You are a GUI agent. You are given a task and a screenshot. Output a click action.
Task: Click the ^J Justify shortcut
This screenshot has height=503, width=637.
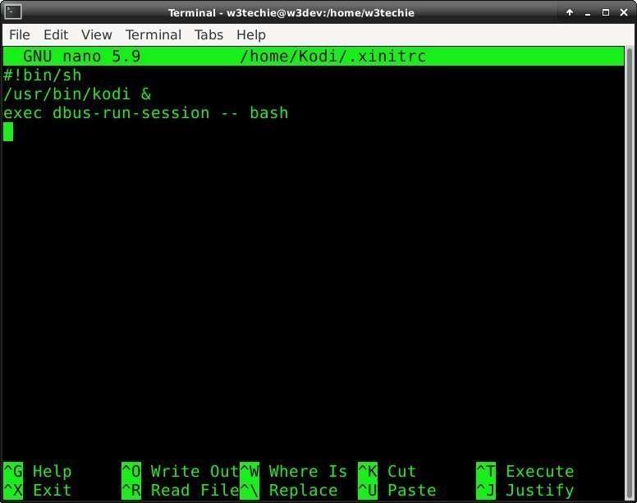[x=525, y=490]
